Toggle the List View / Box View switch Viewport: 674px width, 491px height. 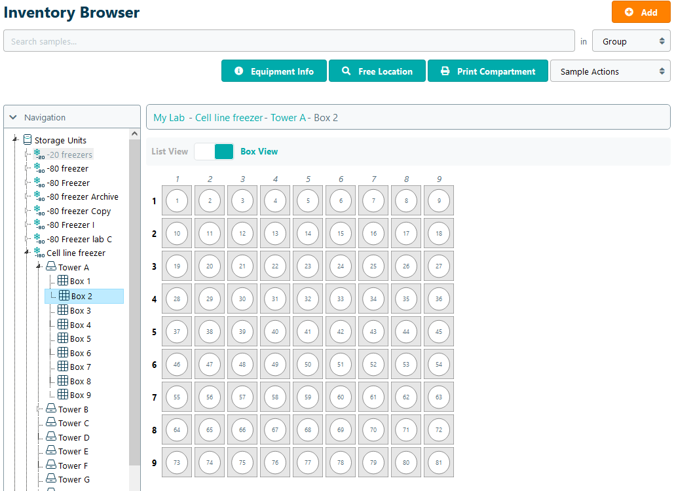pyautogui.click(x=214, y=151)
